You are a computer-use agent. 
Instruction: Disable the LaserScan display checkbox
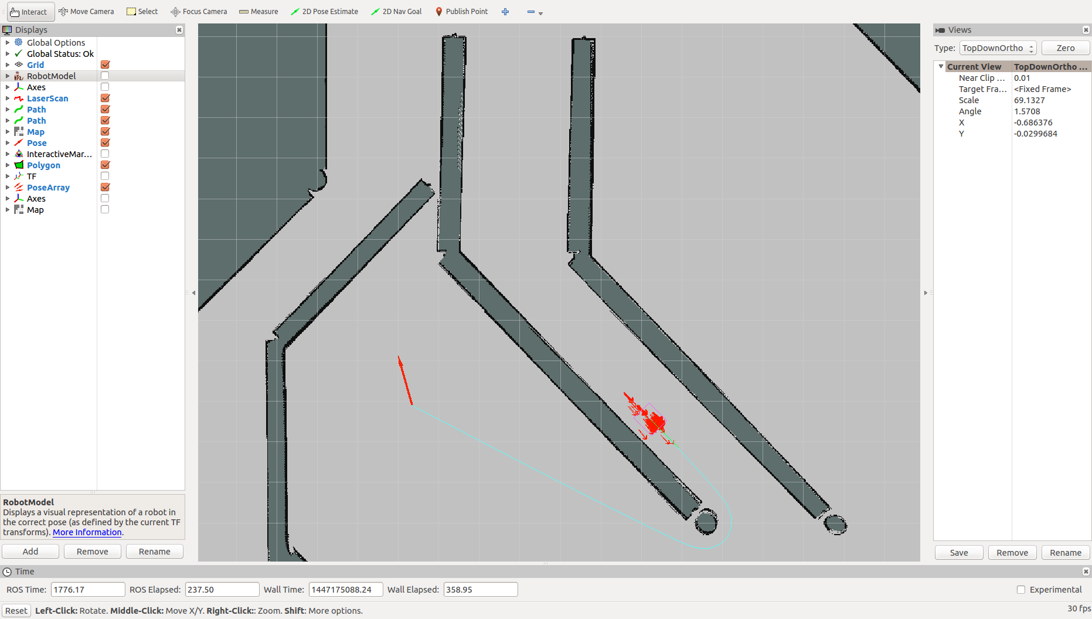(x=106, y=98)
